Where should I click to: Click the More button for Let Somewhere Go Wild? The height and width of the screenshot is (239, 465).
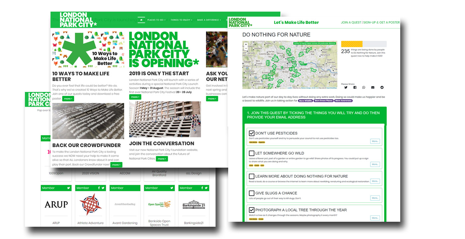coord(375,164)
